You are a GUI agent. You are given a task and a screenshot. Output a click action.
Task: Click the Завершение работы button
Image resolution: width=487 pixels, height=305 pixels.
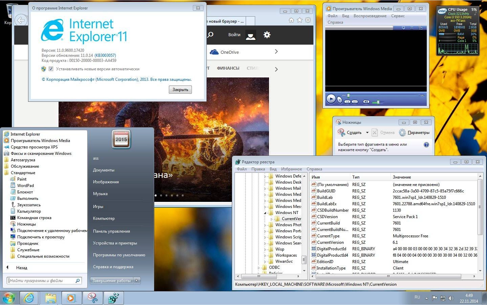click(112, 281)
